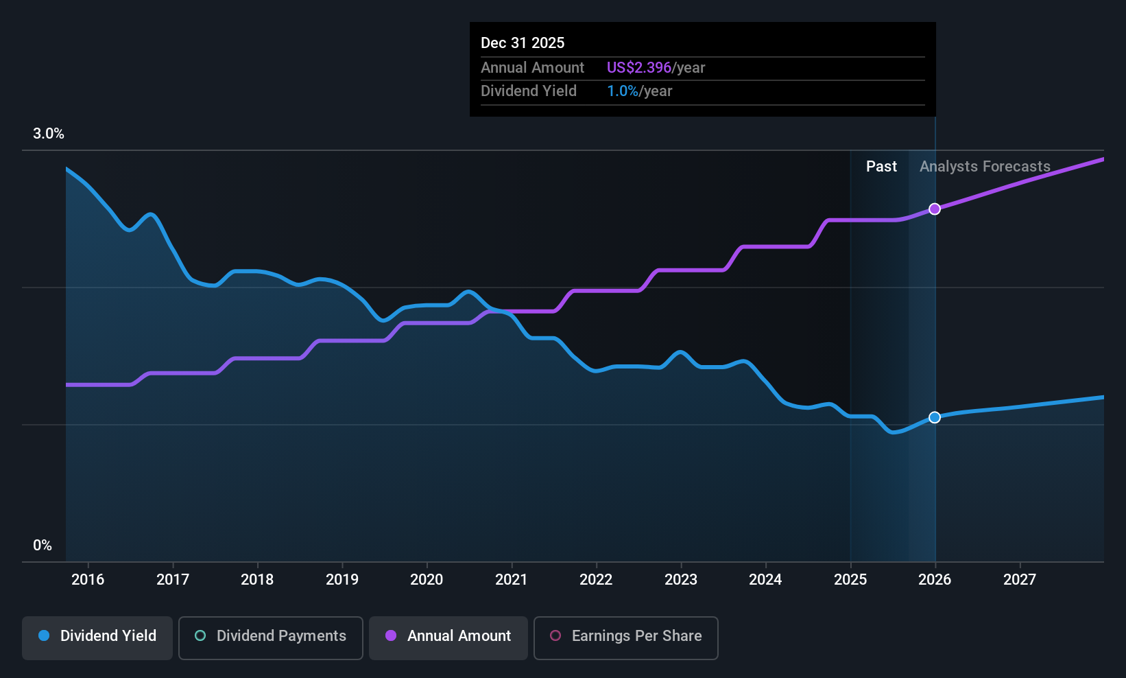Screen dimensions: 1126x678
Task: Click the 2027 x-axis label
Action: point(1020,579)
